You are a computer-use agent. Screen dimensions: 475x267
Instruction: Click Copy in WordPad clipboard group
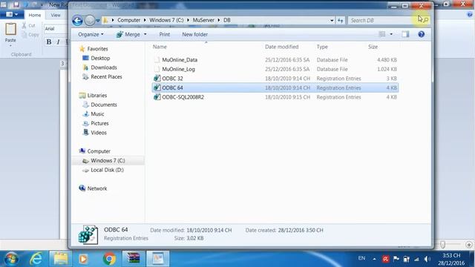click(x=30, y=35)
